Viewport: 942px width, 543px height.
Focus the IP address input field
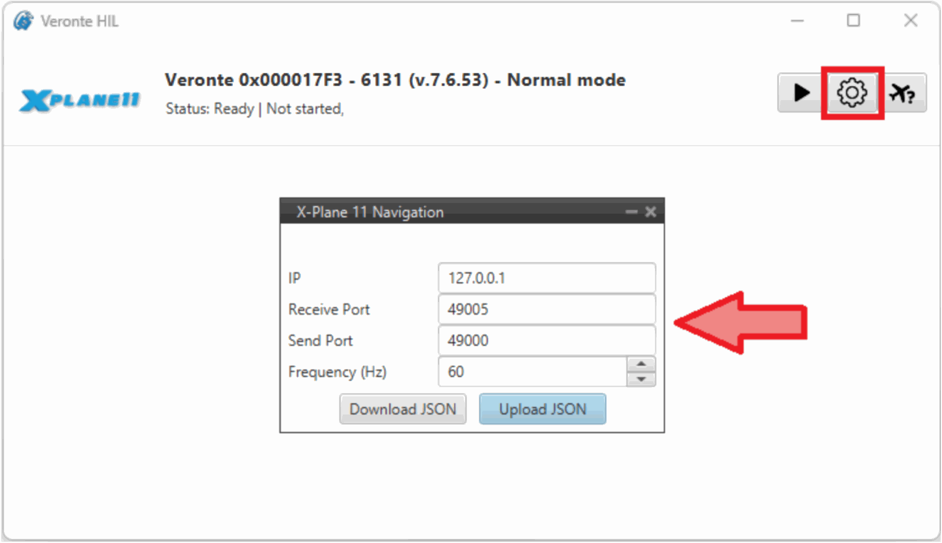tap(546, 278)
